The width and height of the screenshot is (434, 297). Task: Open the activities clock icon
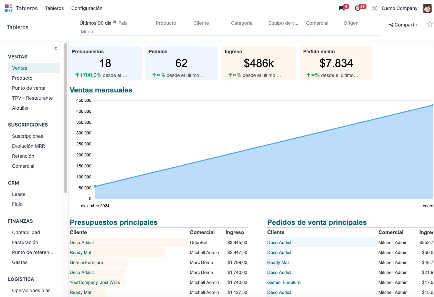(358, 8)
